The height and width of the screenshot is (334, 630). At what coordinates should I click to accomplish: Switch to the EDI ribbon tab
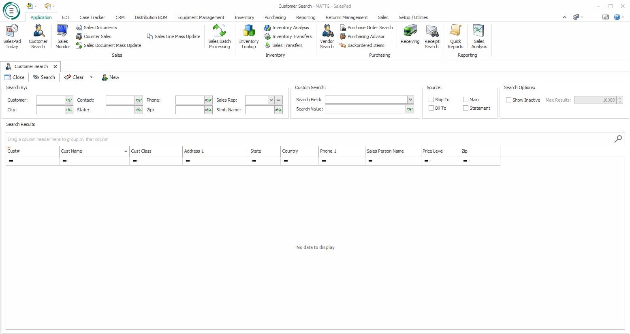click(66, 17)
